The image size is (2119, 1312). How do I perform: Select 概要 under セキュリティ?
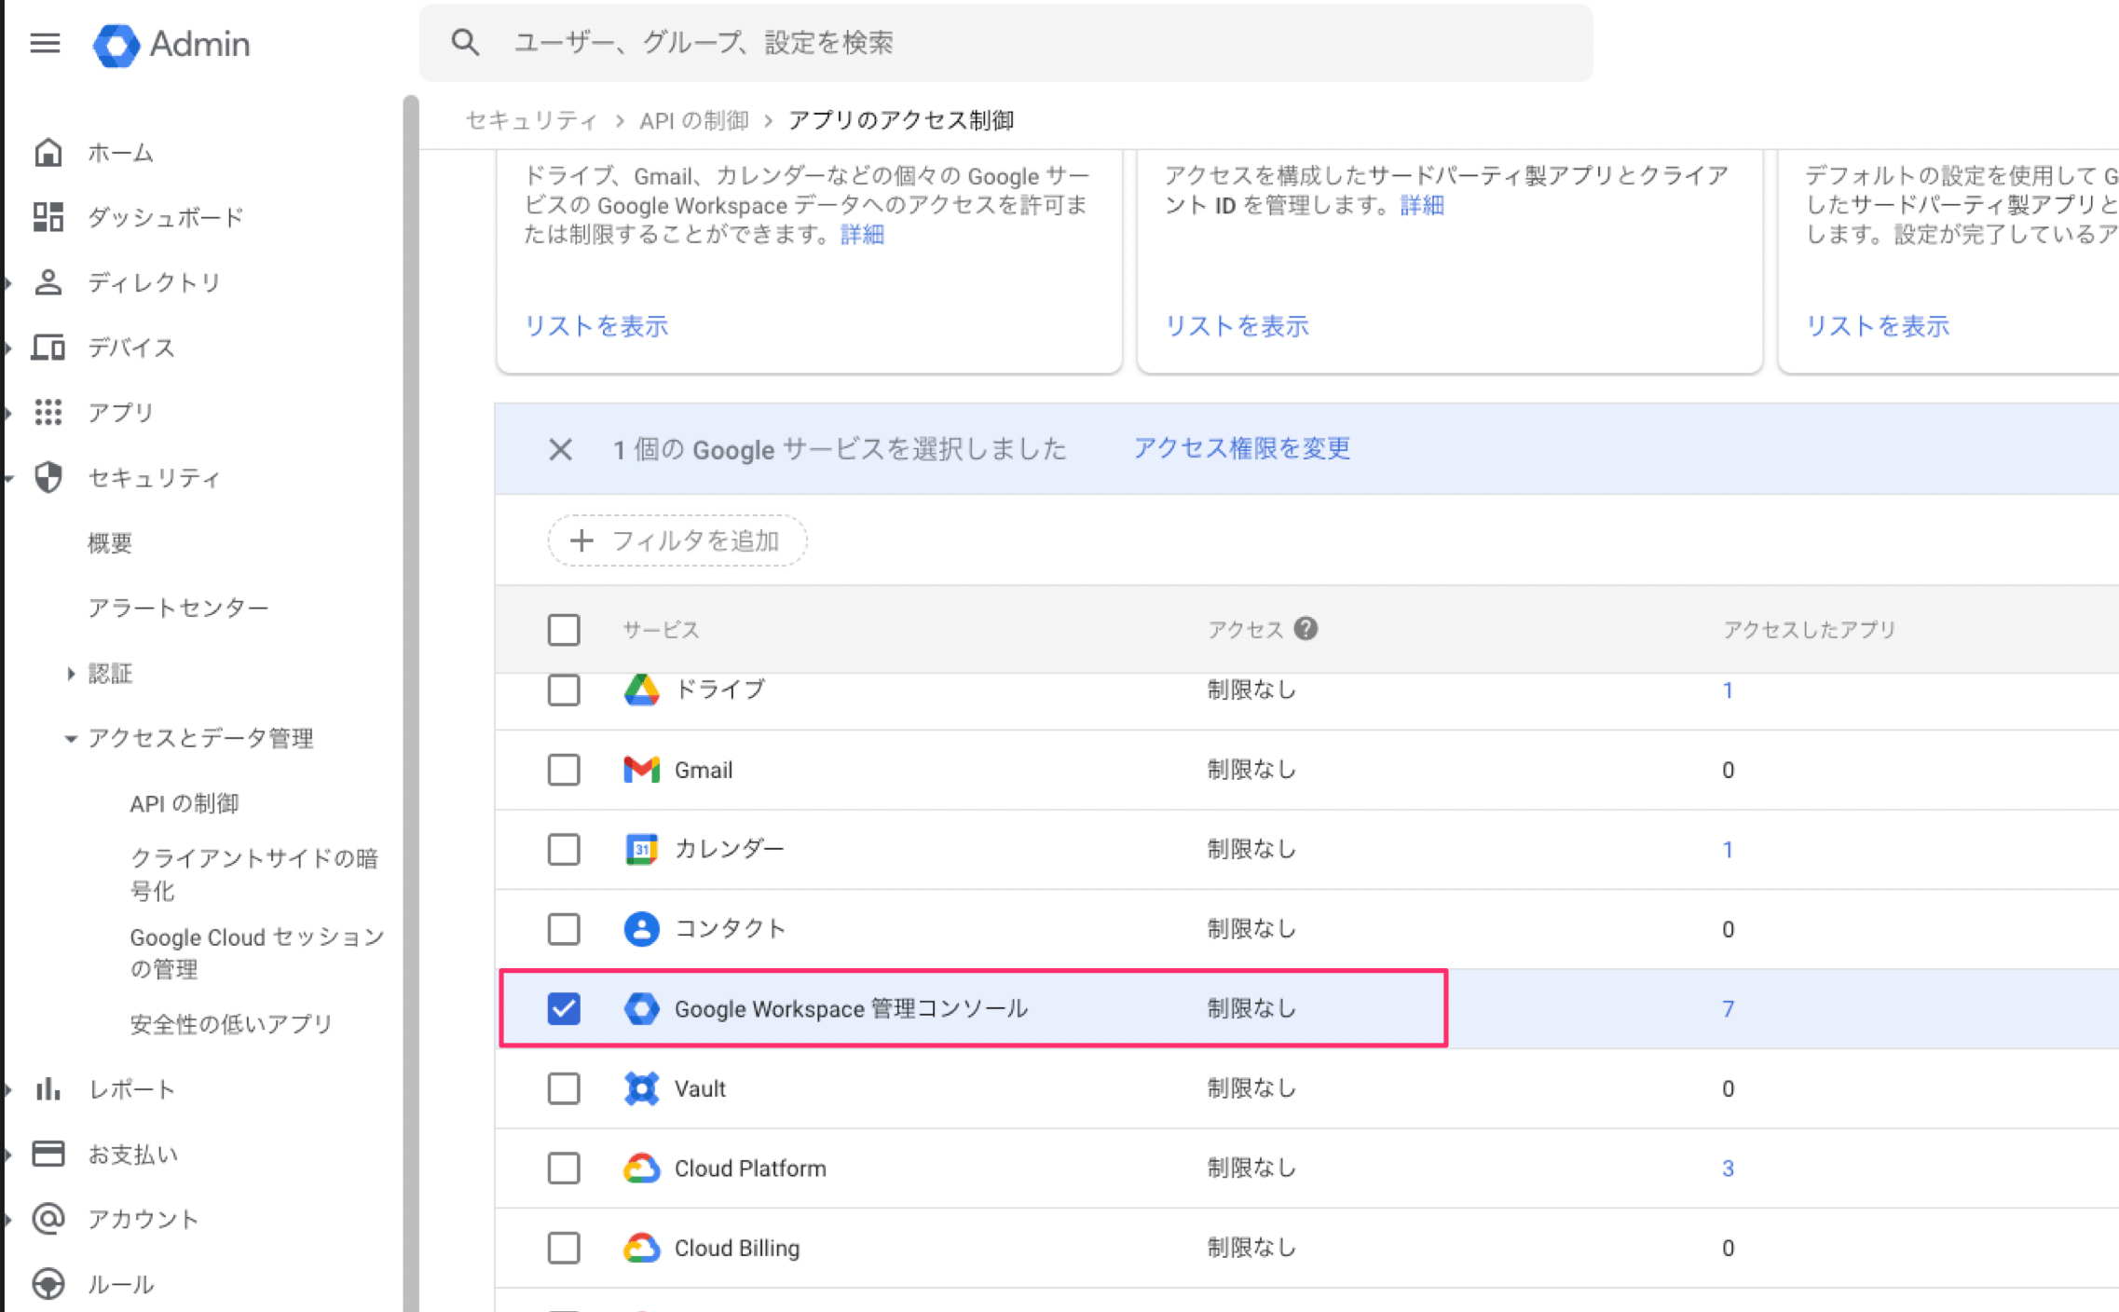[x=110, y=542]
